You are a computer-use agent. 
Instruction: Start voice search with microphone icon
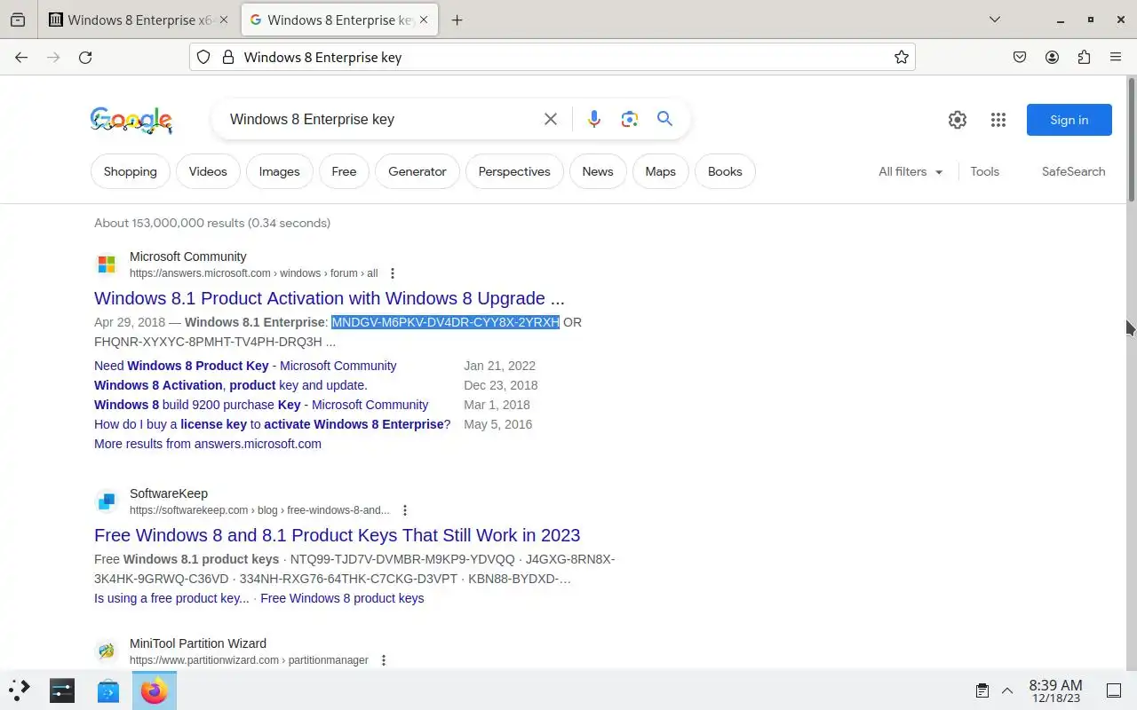[x=594, y=119]
